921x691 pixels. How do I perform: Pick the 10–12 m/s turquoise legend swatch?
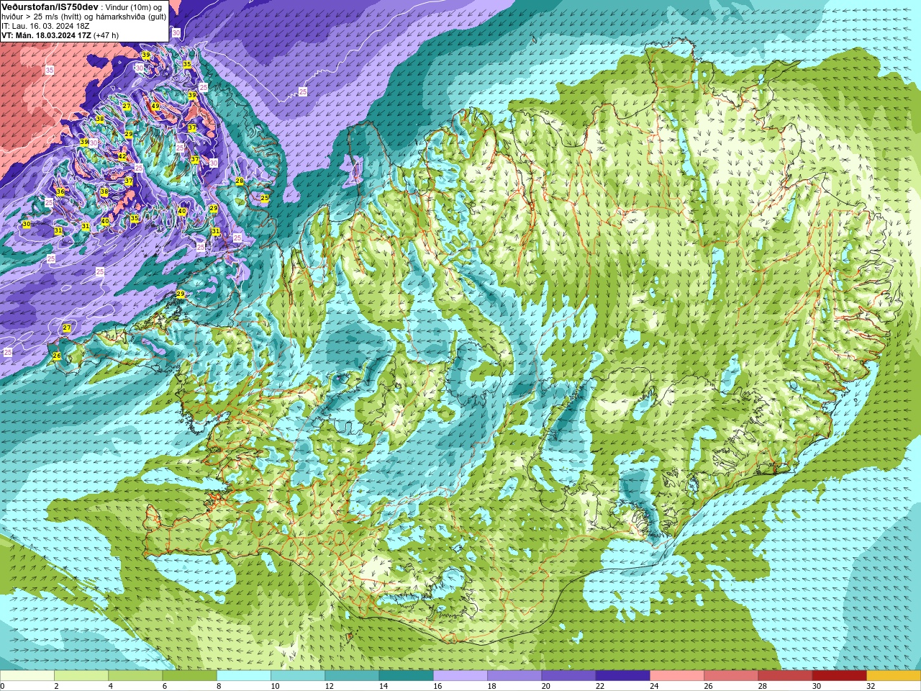click(x=298, y=676)
